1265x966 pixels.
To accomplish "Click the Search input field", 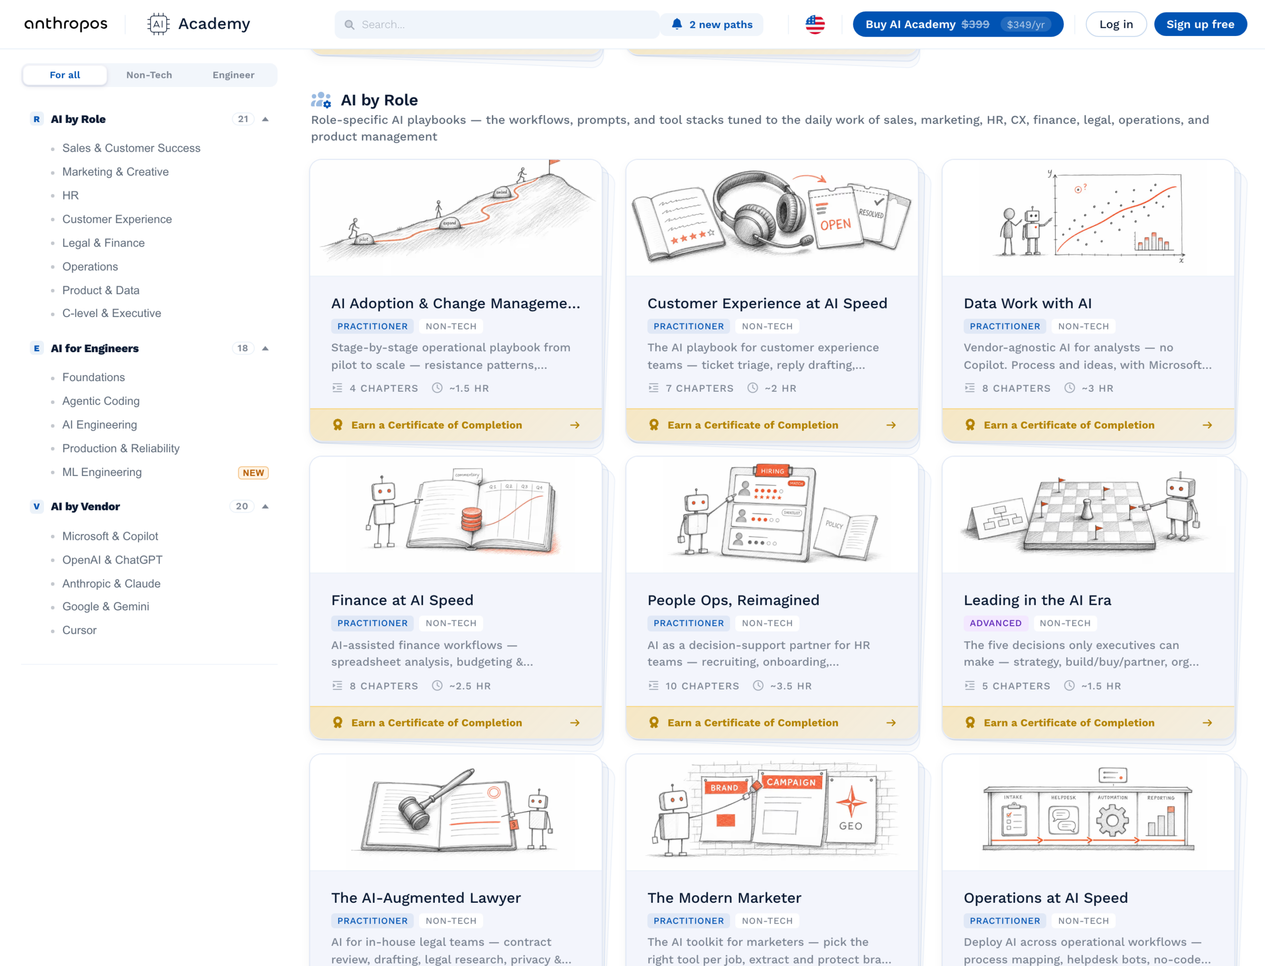I will [497, 25].
